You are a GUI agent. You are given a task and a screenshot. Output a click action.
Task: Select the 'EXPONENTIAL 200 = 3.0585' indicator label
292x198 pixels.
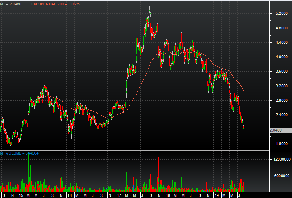56,4
